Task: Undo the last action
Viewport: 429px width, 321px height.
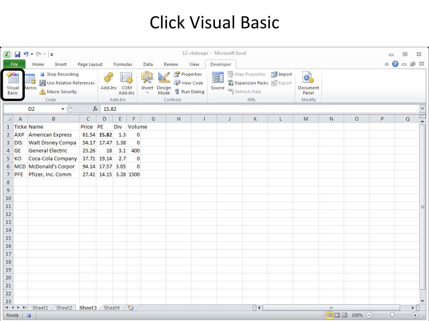Action: click(x=26, y=54)
